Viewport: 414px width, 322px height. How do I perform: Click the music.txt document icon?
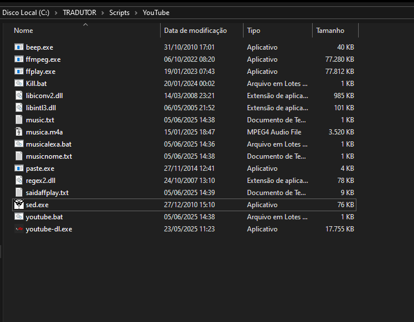(x=19, y=120)
